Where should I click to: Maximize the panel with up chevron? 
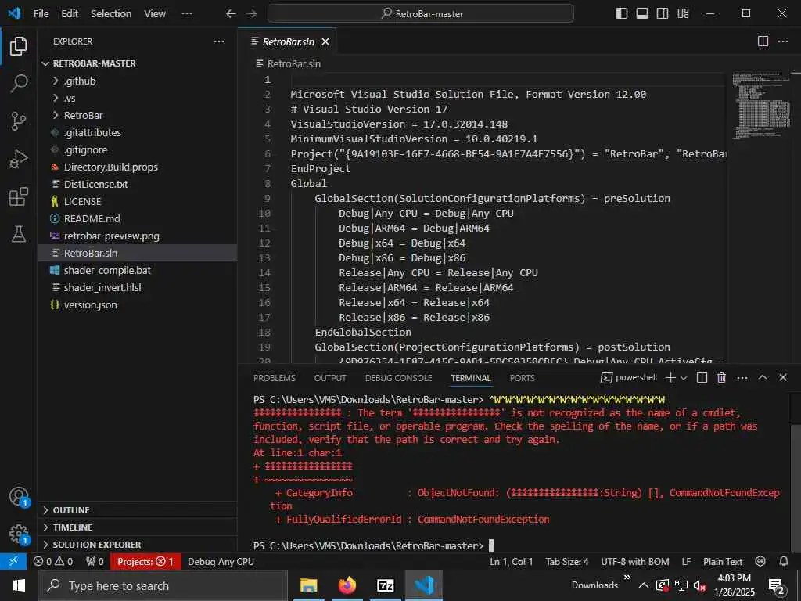point(763,377)
